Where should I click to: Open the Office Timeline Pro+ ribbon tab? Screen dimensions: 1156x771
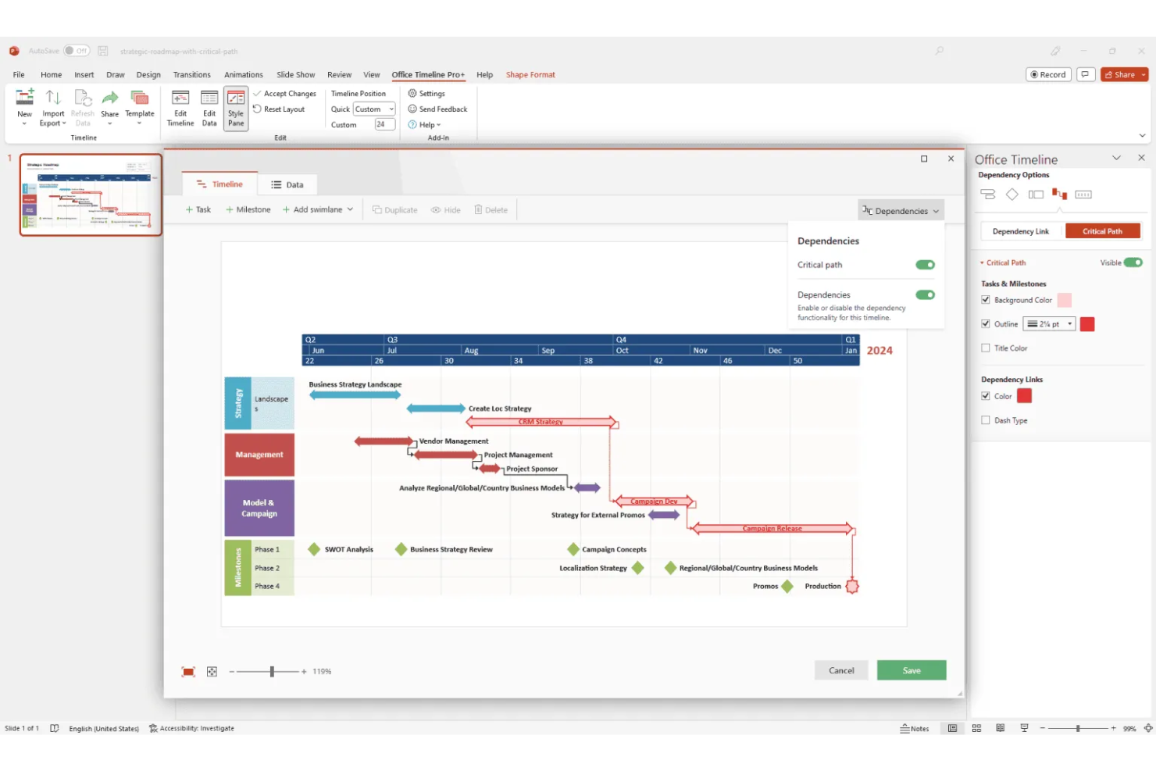(428, 74)
